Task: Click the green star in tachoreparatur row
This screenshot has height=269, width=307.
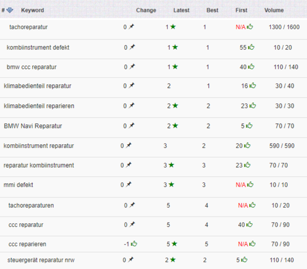Action: pos(173,27)
